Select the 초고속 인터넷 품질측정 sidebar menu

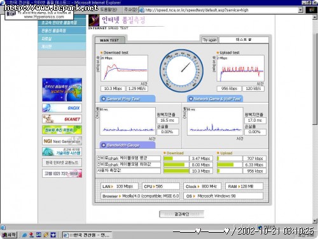[62, 22]
